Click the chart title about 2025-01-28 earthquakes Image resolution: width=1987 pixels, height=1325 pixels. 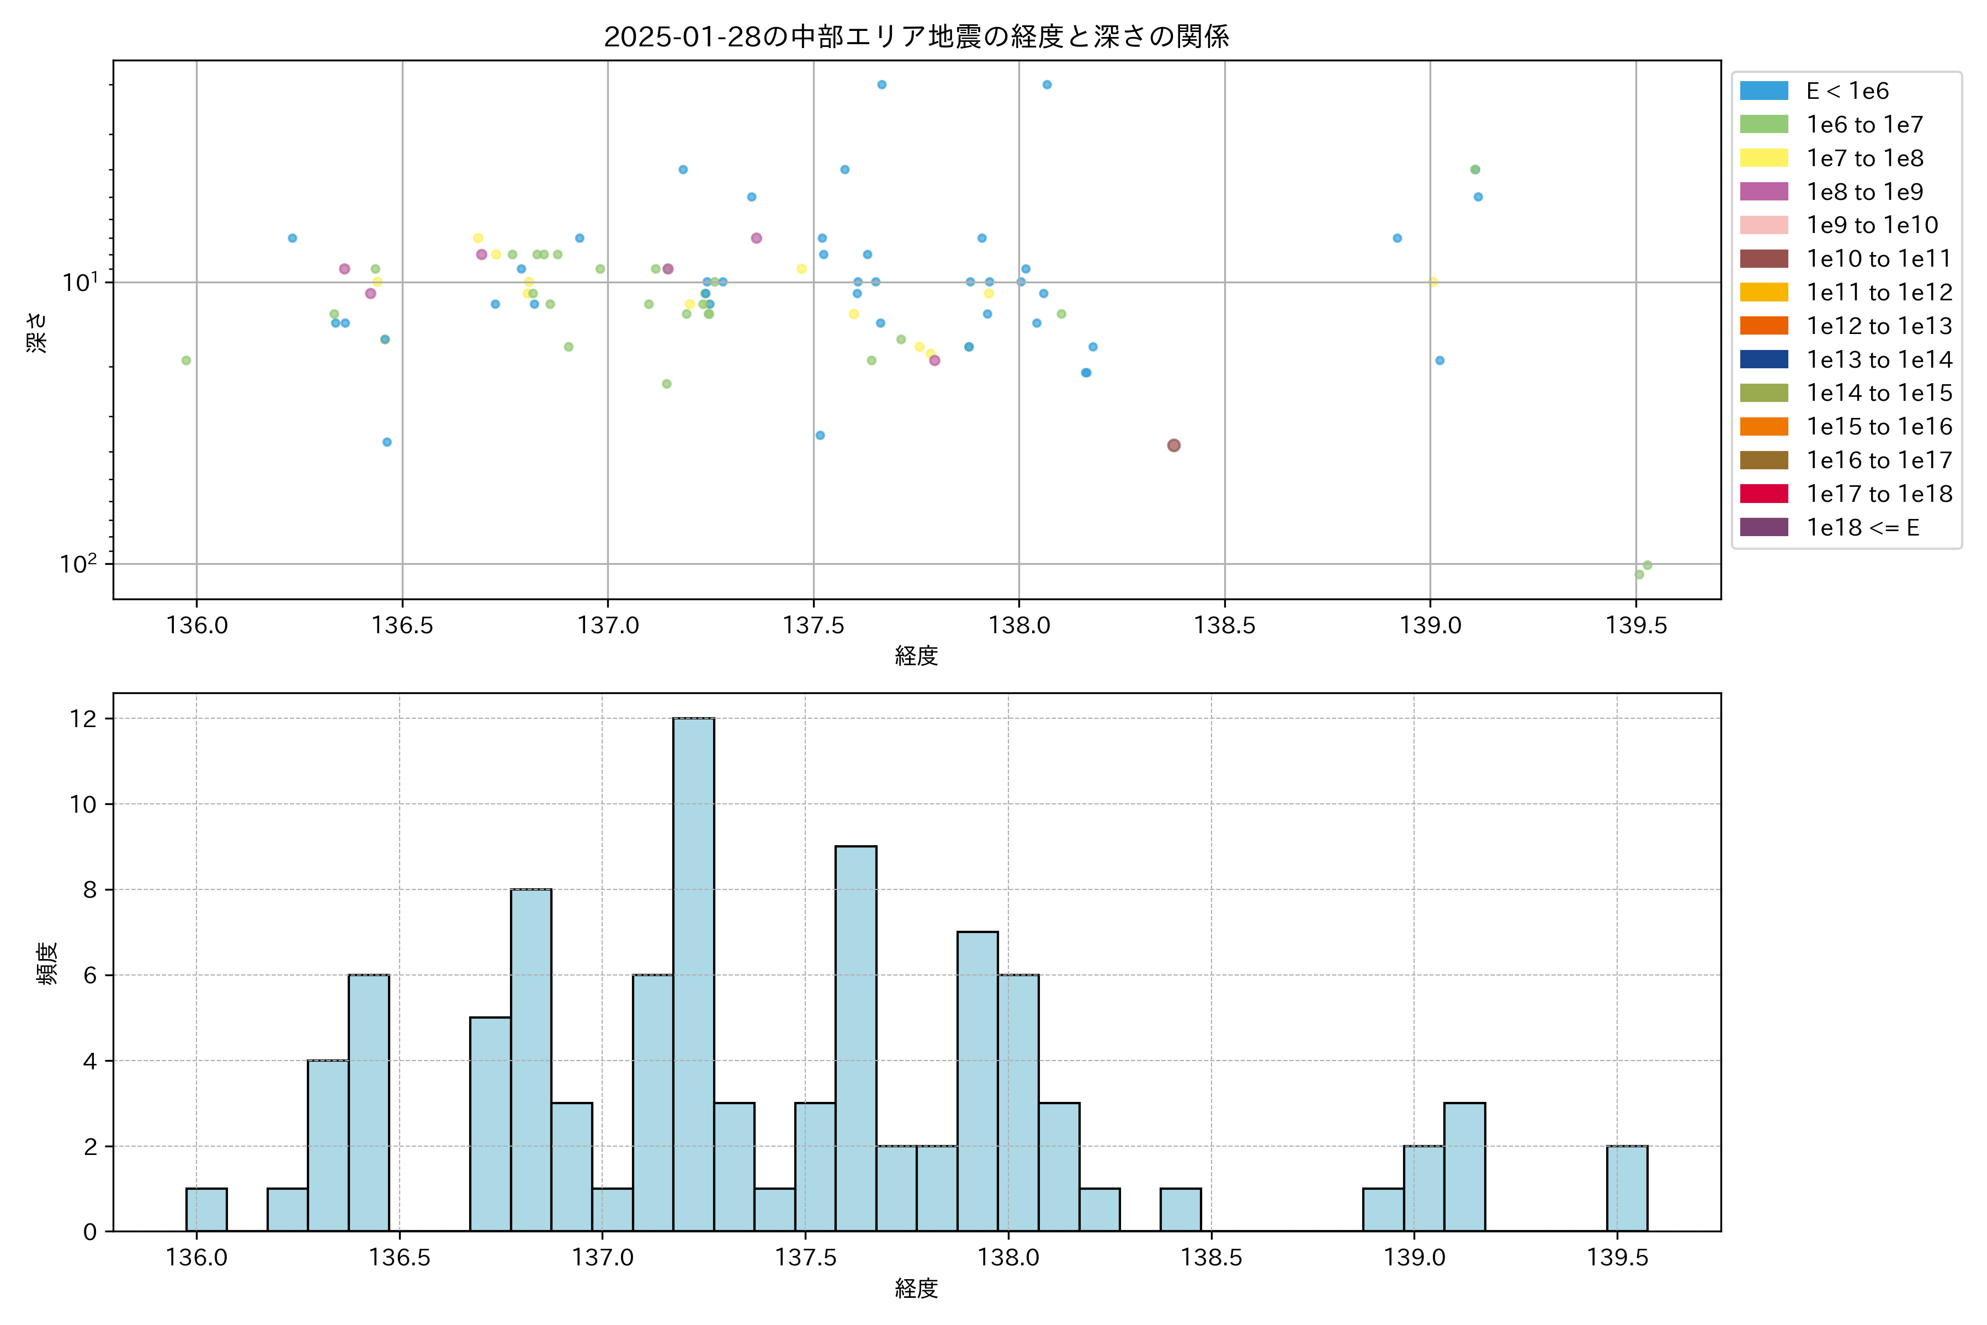click(x=916, y=36)
